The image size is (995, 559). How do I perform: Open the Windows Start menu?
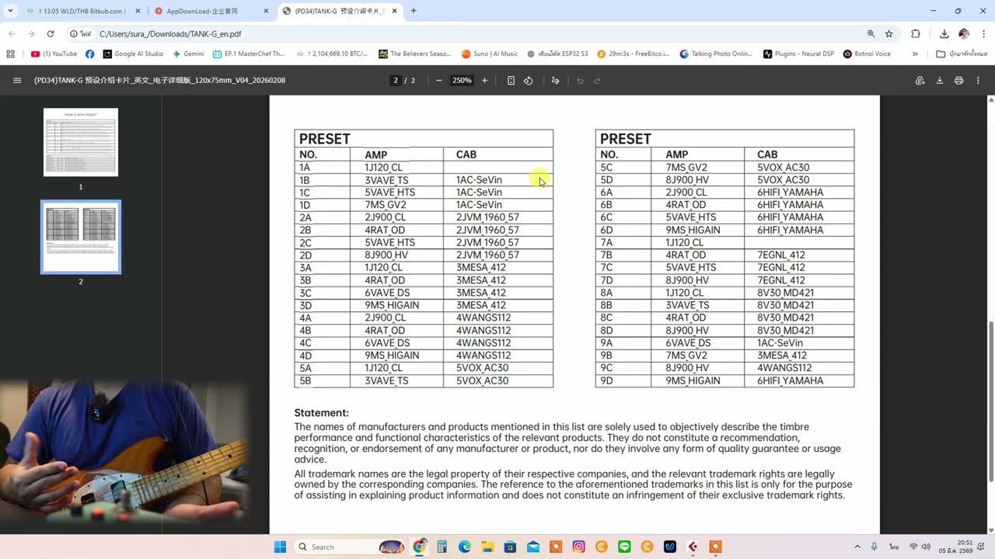tap(280, 547)
